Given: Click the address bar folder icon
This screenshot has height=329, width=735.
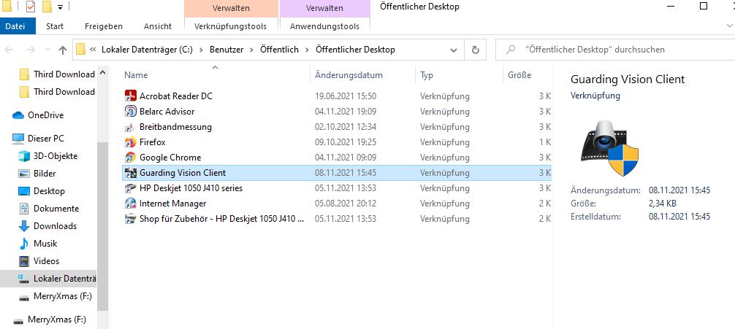Looking at the screenshot, I should [80, 49].
